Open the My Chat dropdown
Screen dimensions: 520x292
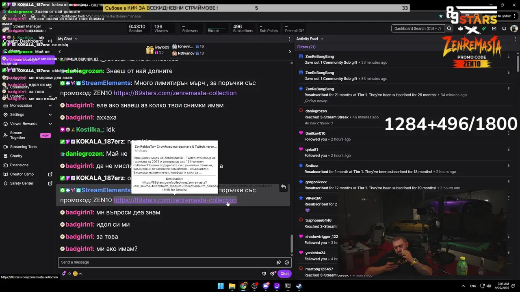point(76,39)
